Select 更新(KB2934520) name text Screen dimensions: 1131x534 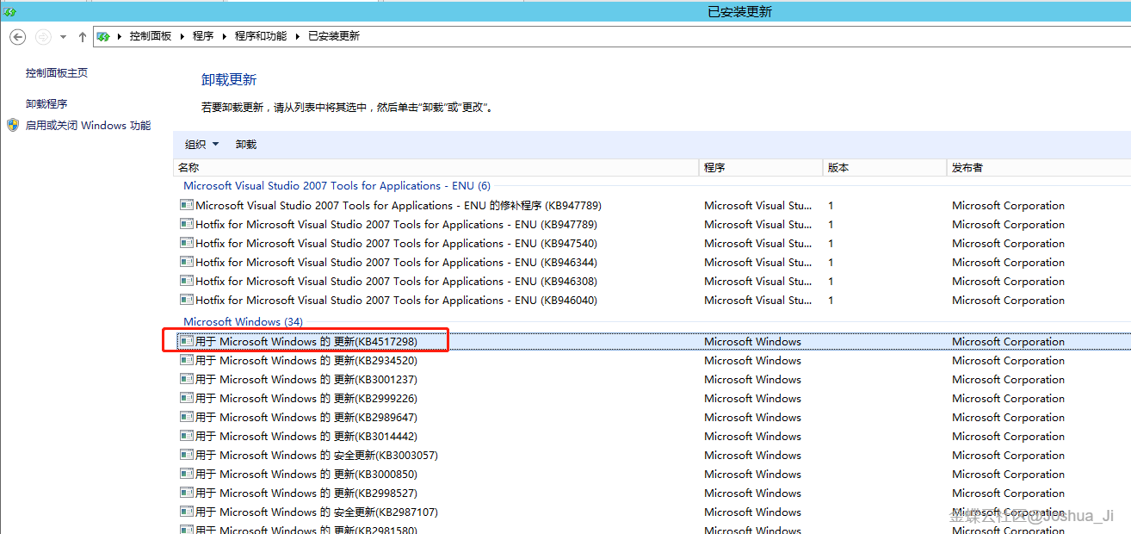click(306, 361)
